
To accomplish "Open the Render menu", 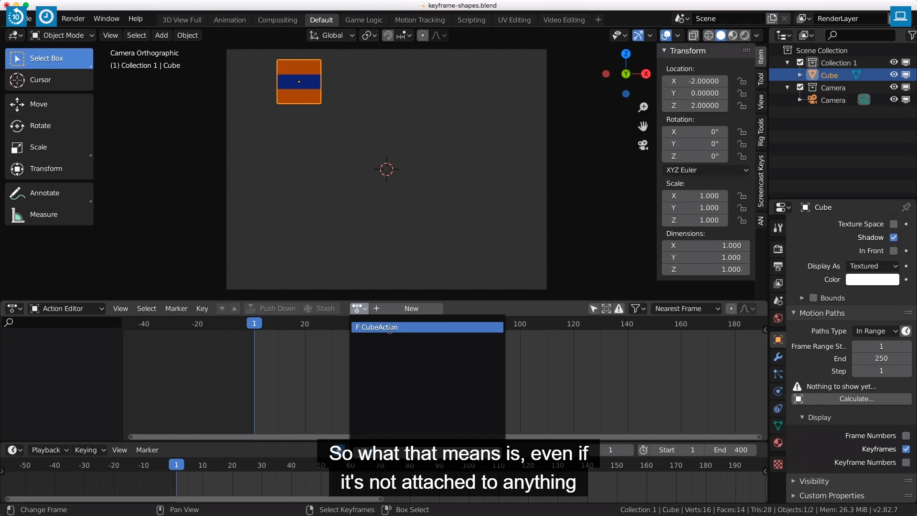I will [73, 19].
